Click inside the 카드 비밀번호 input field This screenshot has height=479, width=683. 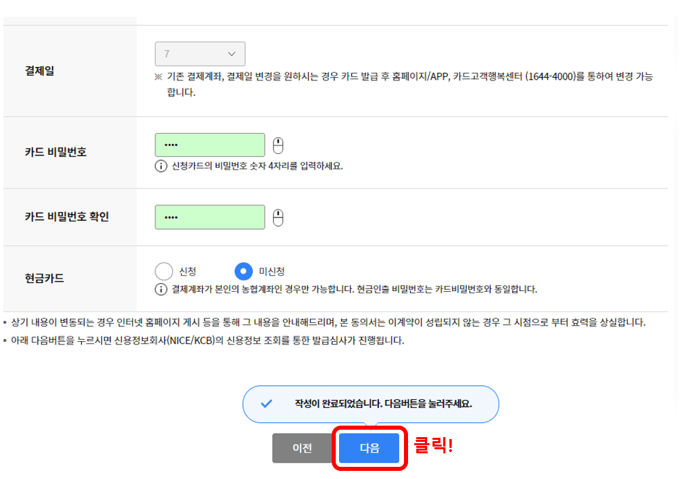[209, 144]
